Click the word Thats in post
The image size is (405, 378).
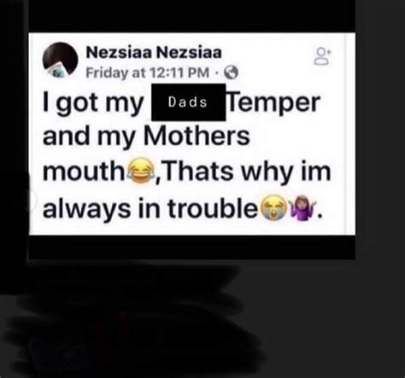[197, 171]
